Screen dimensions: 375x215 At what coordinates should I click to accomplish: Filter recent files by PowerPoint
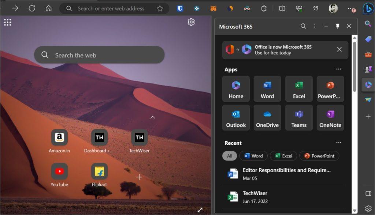tap(319, 156)
